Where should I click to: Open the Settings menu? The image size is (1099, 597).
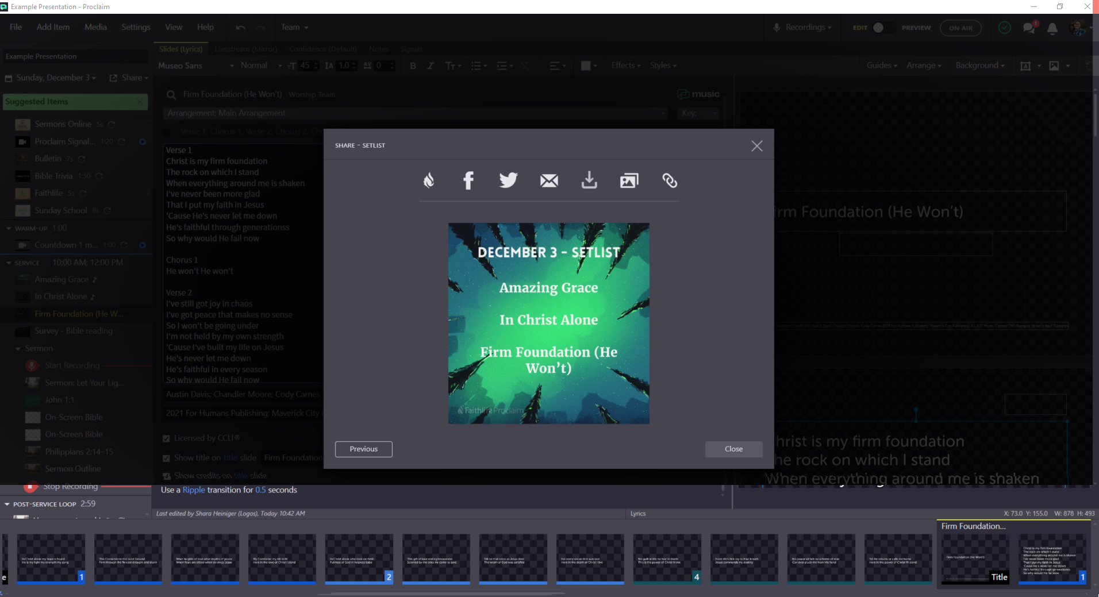coord(136,27)
